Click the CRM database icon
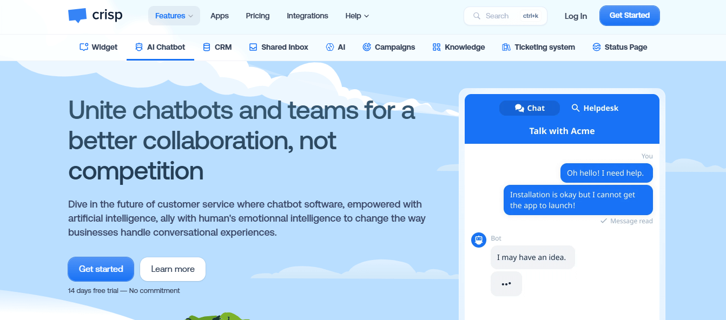Viewport: 726px width, 320px height. [207, 47]
